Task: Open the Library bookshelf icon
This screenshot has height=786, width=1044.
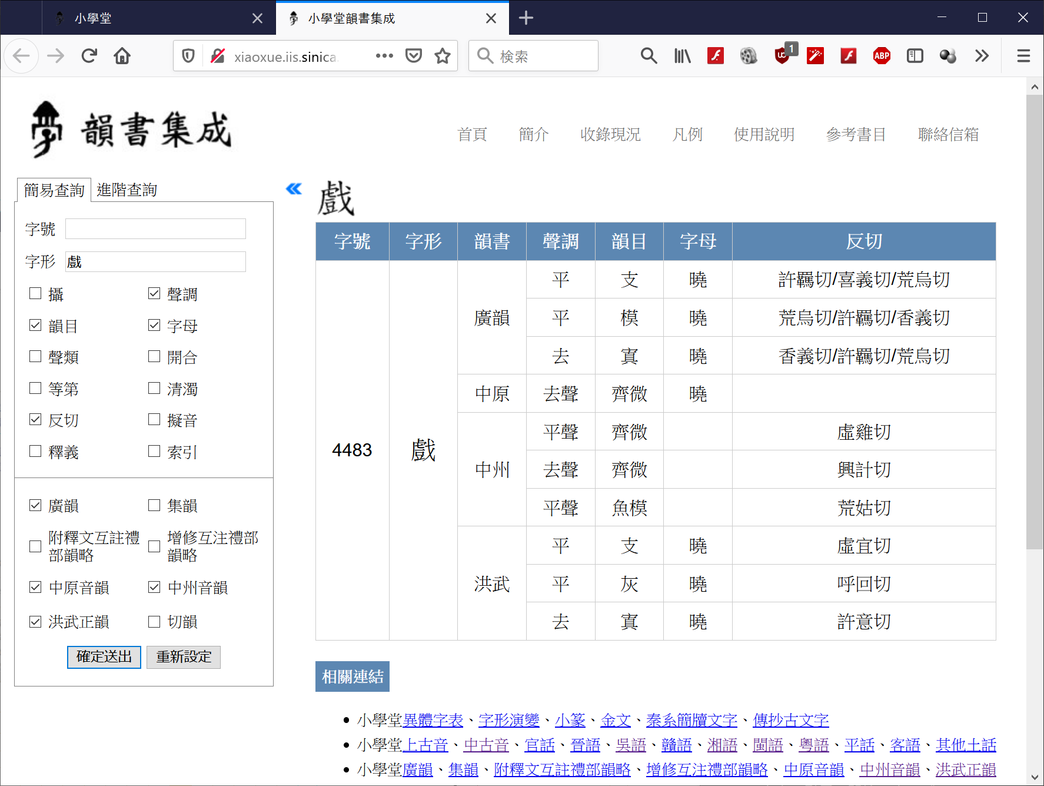Action: [682, 56]
